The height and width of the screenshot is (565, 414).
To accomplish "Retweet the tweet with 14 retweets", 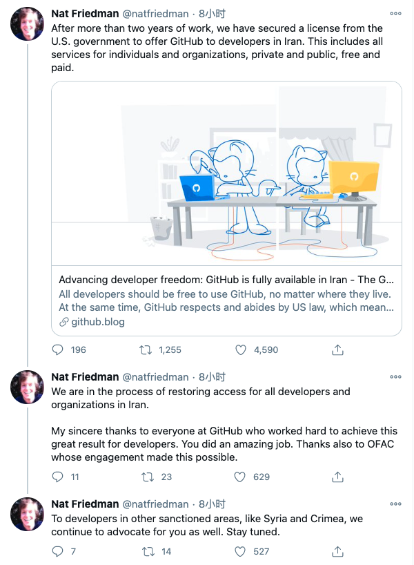I will coord(148,551).
